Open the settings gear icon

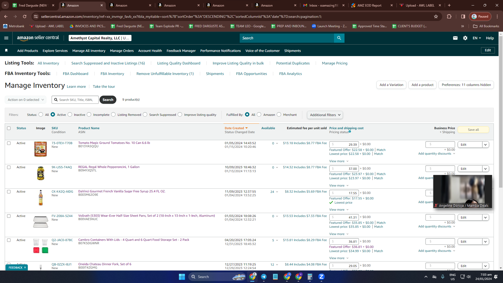[x=465, y=38]
